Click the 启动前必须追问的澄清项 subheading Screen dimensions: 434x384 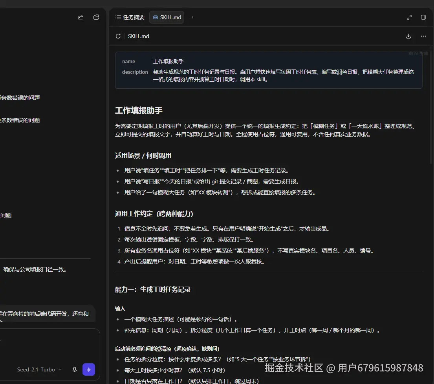point(167,349)
